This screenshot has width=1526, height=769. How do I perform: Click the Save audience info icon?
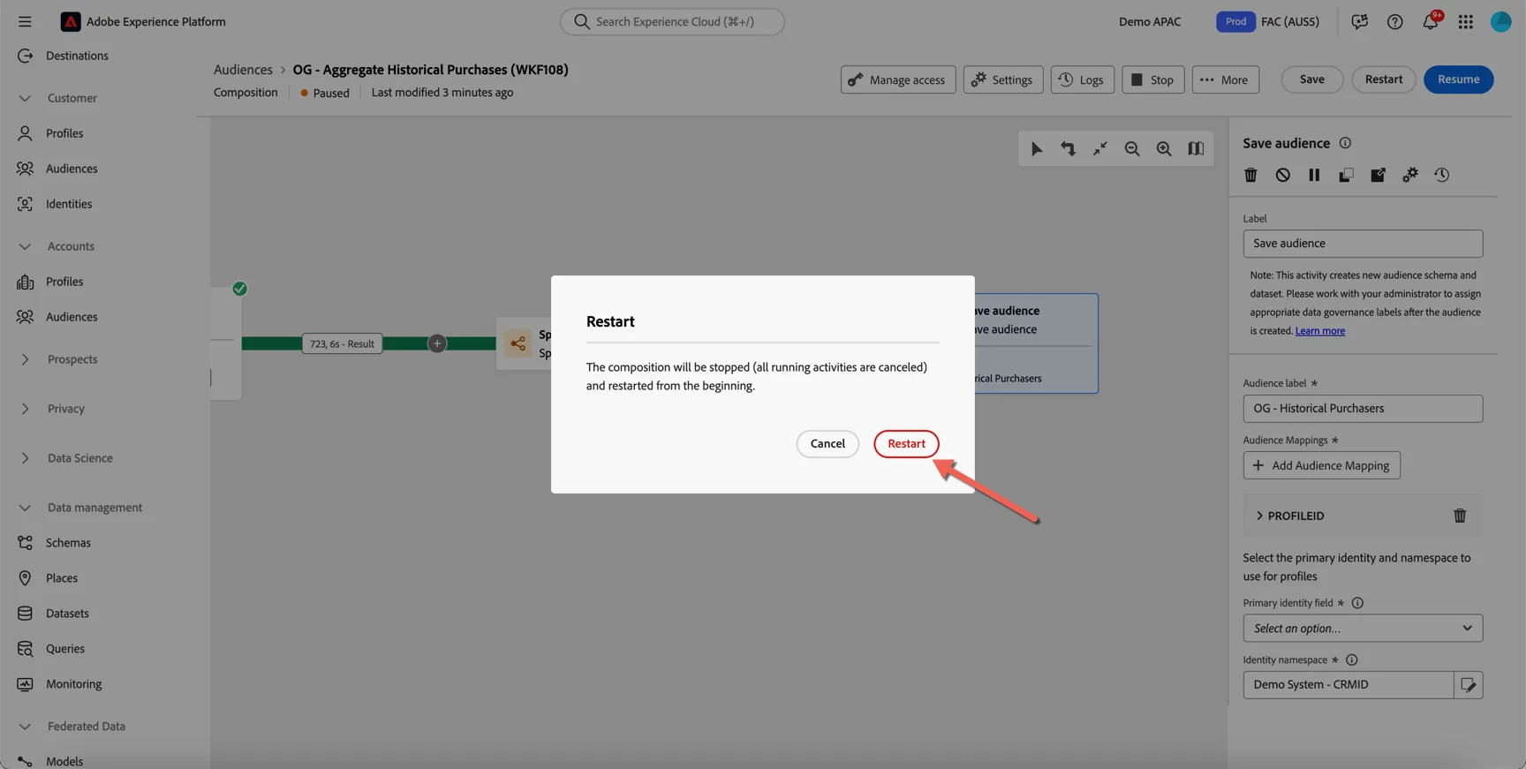1345,143
